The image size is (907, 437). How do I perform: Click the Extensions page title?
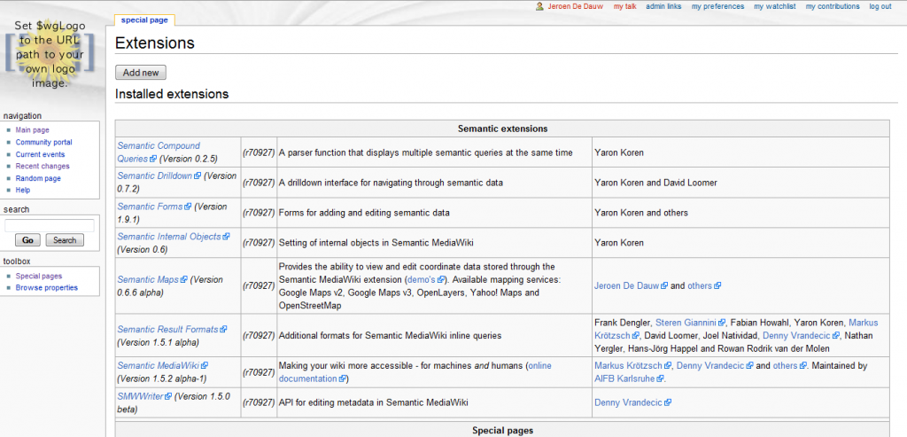click(154, 43)
